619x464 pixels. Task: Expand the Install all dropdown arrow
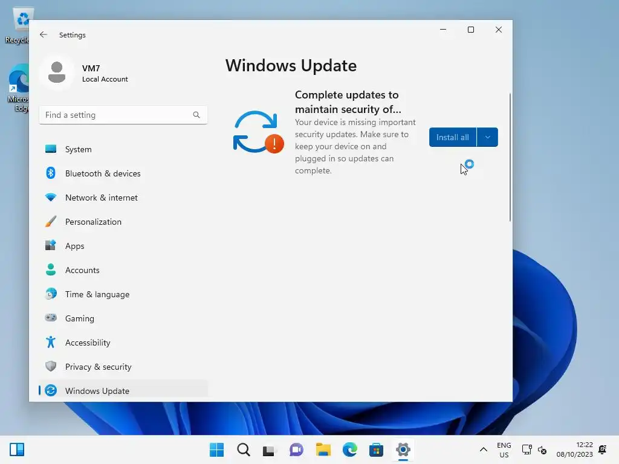point(488,137)
